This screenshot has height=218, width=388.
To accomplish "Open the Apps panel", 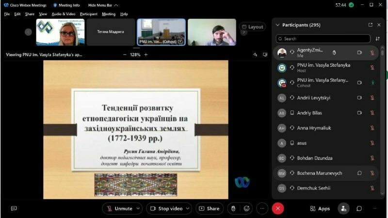I will pyautogui.click(x=320, y=208).
